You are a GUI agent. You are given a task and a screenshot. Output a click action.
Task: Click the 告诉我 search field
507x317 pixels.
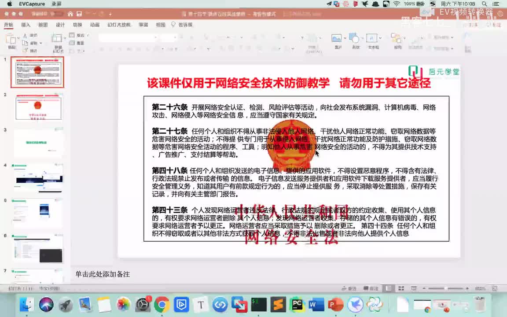185,25
